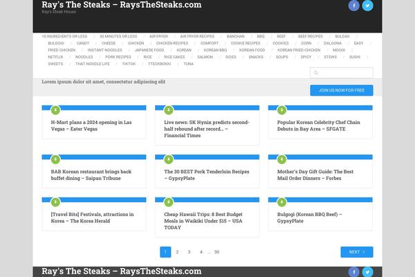This screenshot has width=415, height=277.
Task: Click the green icon on SK Hynix card
Action: pyautogui.click(x=169, y=110)
